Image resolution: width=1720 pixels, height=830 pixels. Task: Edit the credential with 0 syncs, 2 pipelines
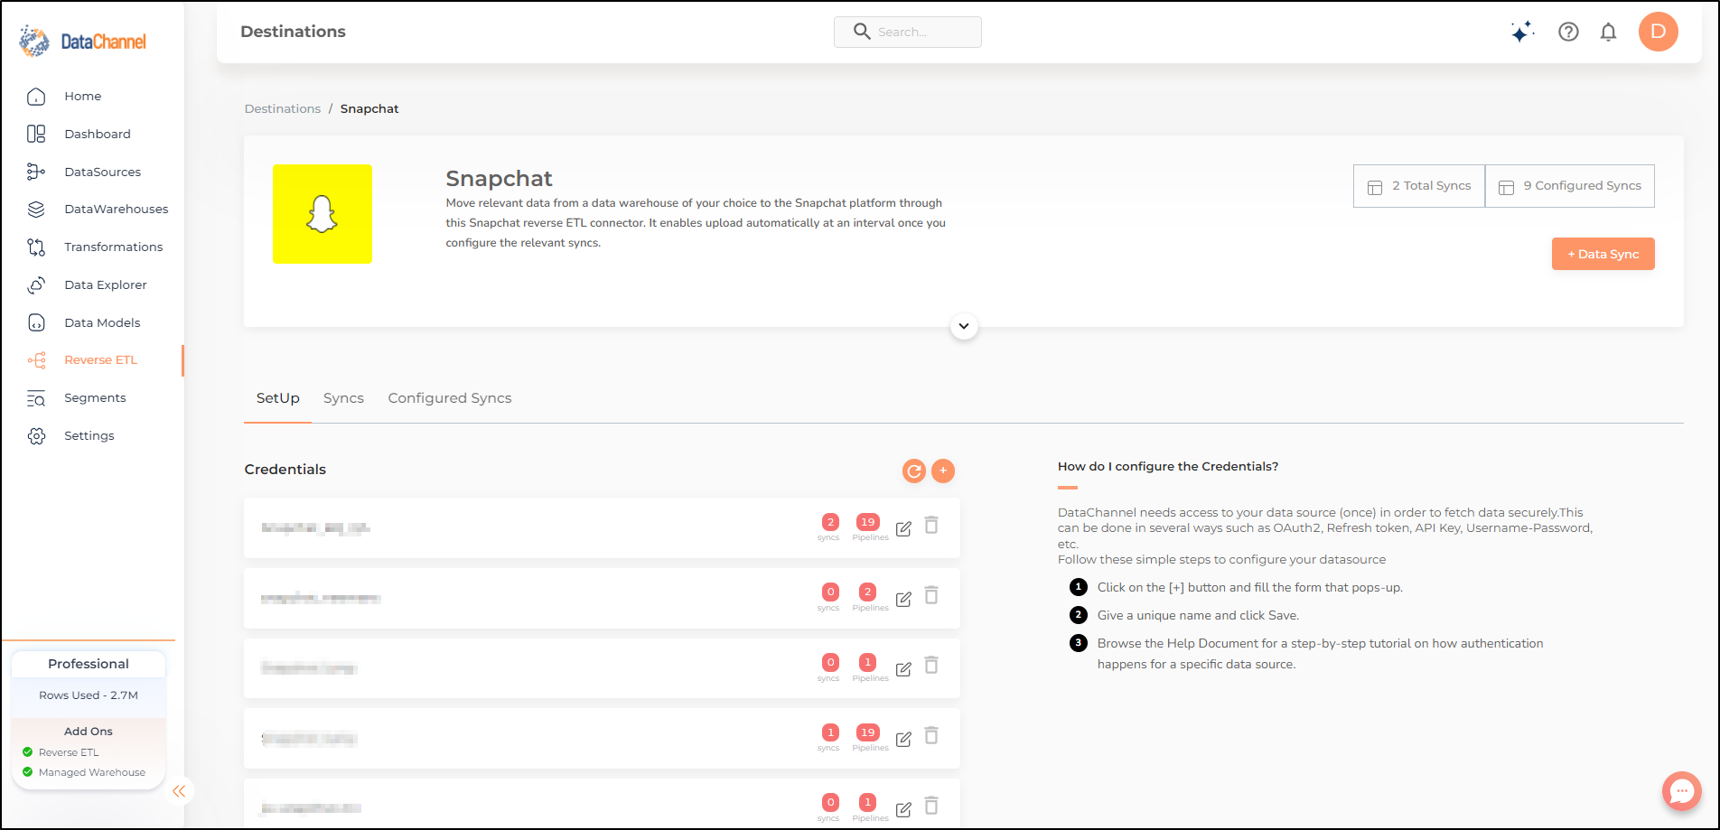[903, 599]
